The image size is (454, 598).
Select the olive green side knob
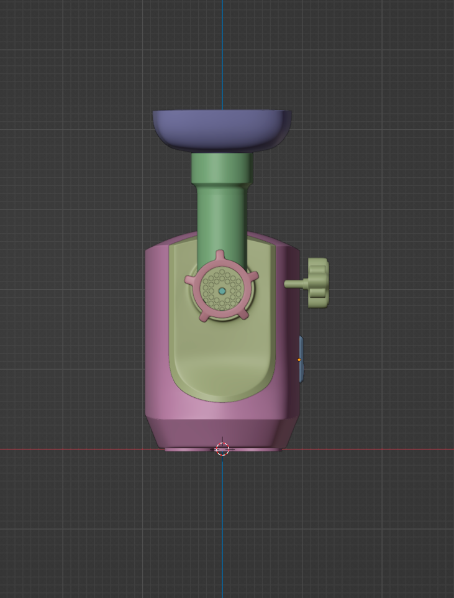[318, 283]
